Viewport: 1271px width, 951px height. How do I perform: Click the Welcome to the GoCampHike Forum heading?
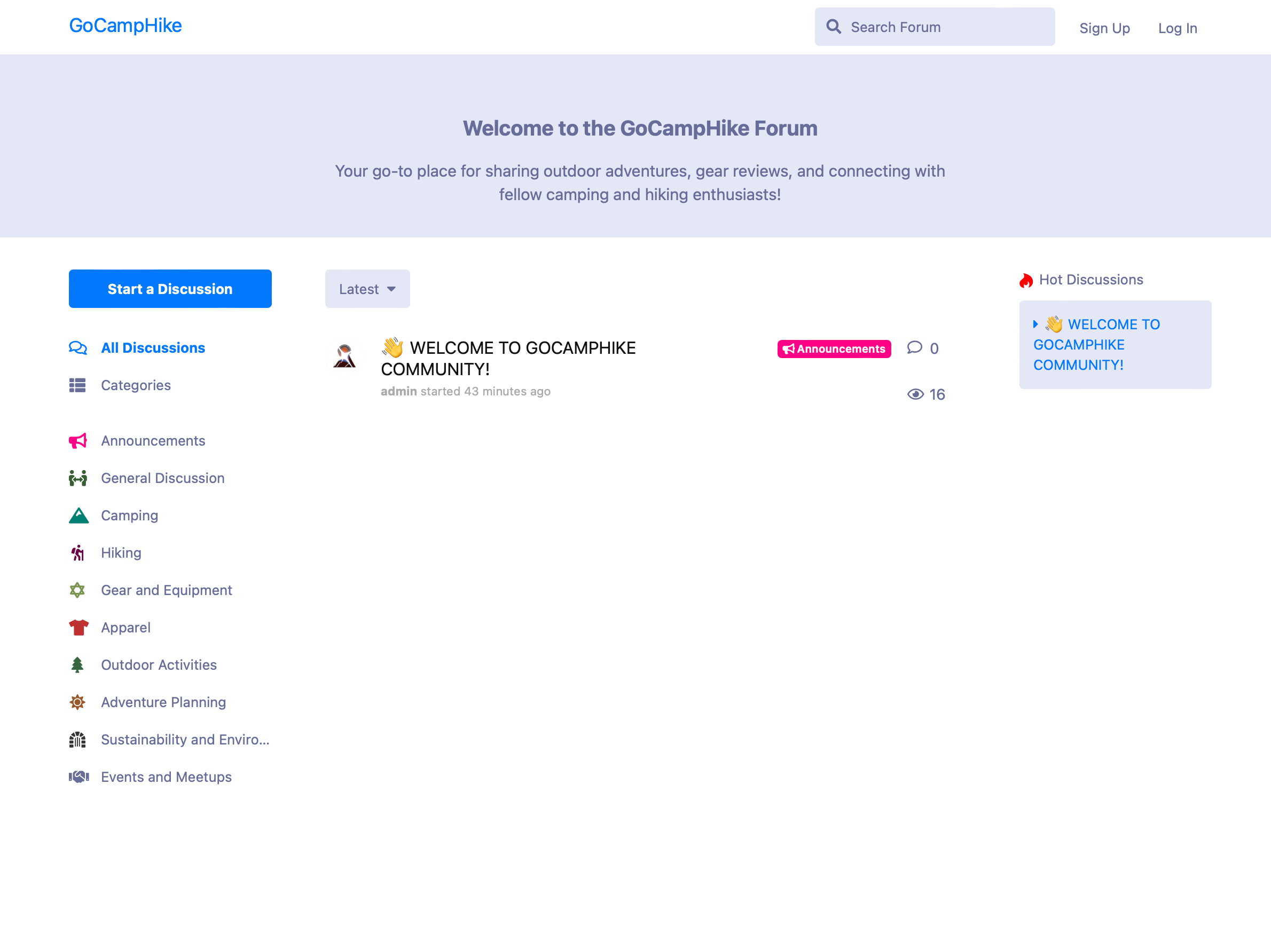(640, 128)
